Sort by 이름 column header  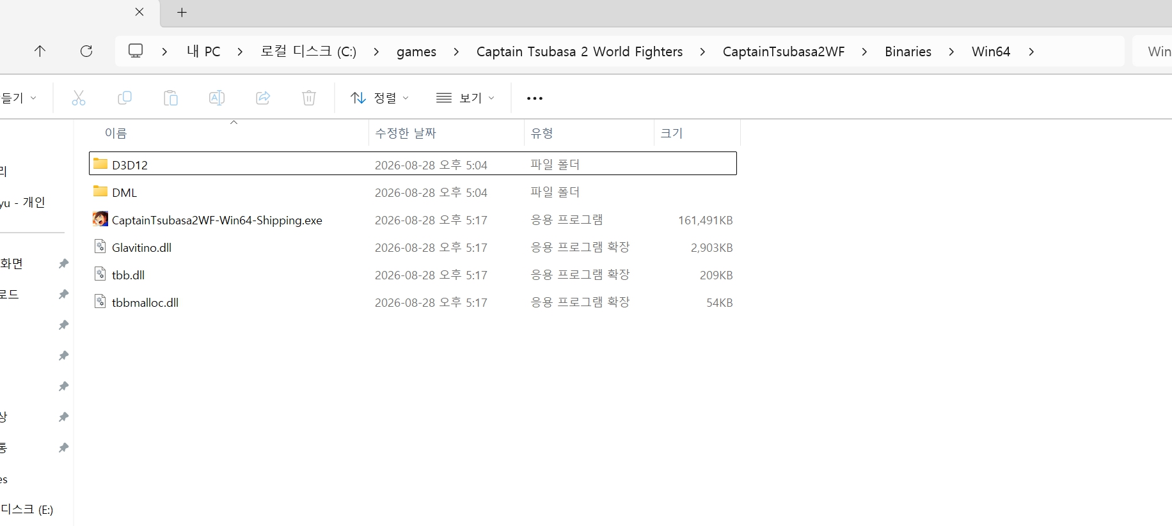point(116,133)
